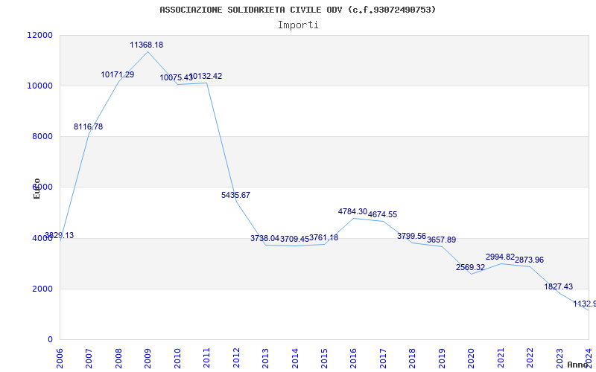This screenshot has width=596, height=372.
Task: Click the 2015 x-axis year label
Action: [324, 357]
